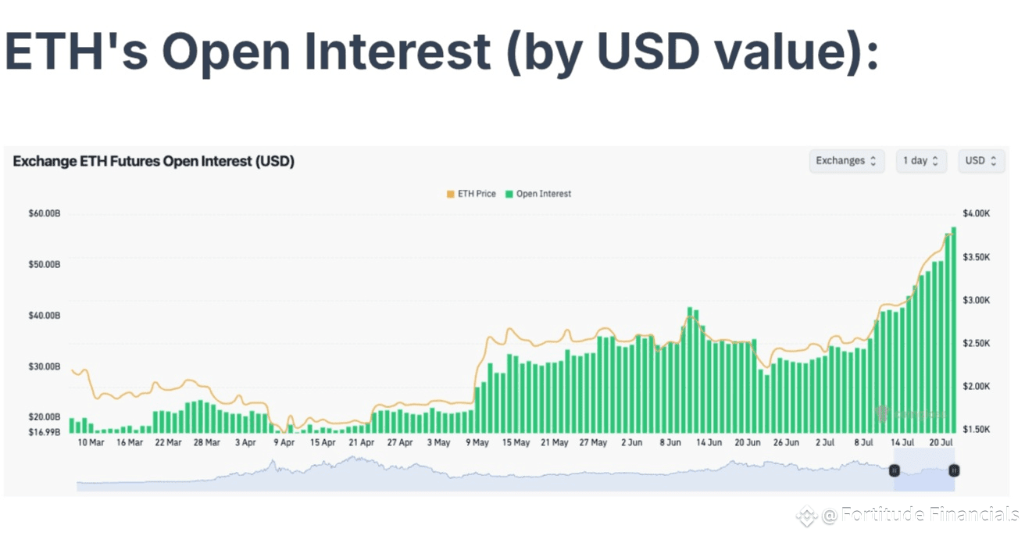Open the Fortitude Financials author link
Viewport: 1025px width, 536px height.
click(921, 514)
